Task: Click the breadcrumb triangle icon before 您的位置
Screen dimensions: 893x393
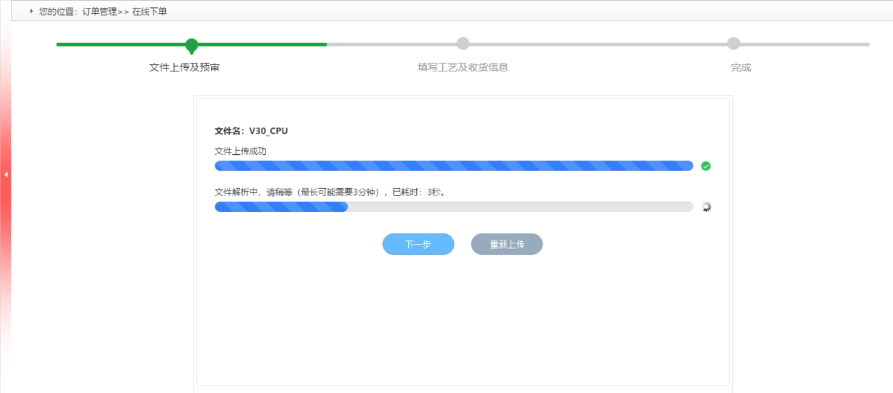Action: click(32, 11)
